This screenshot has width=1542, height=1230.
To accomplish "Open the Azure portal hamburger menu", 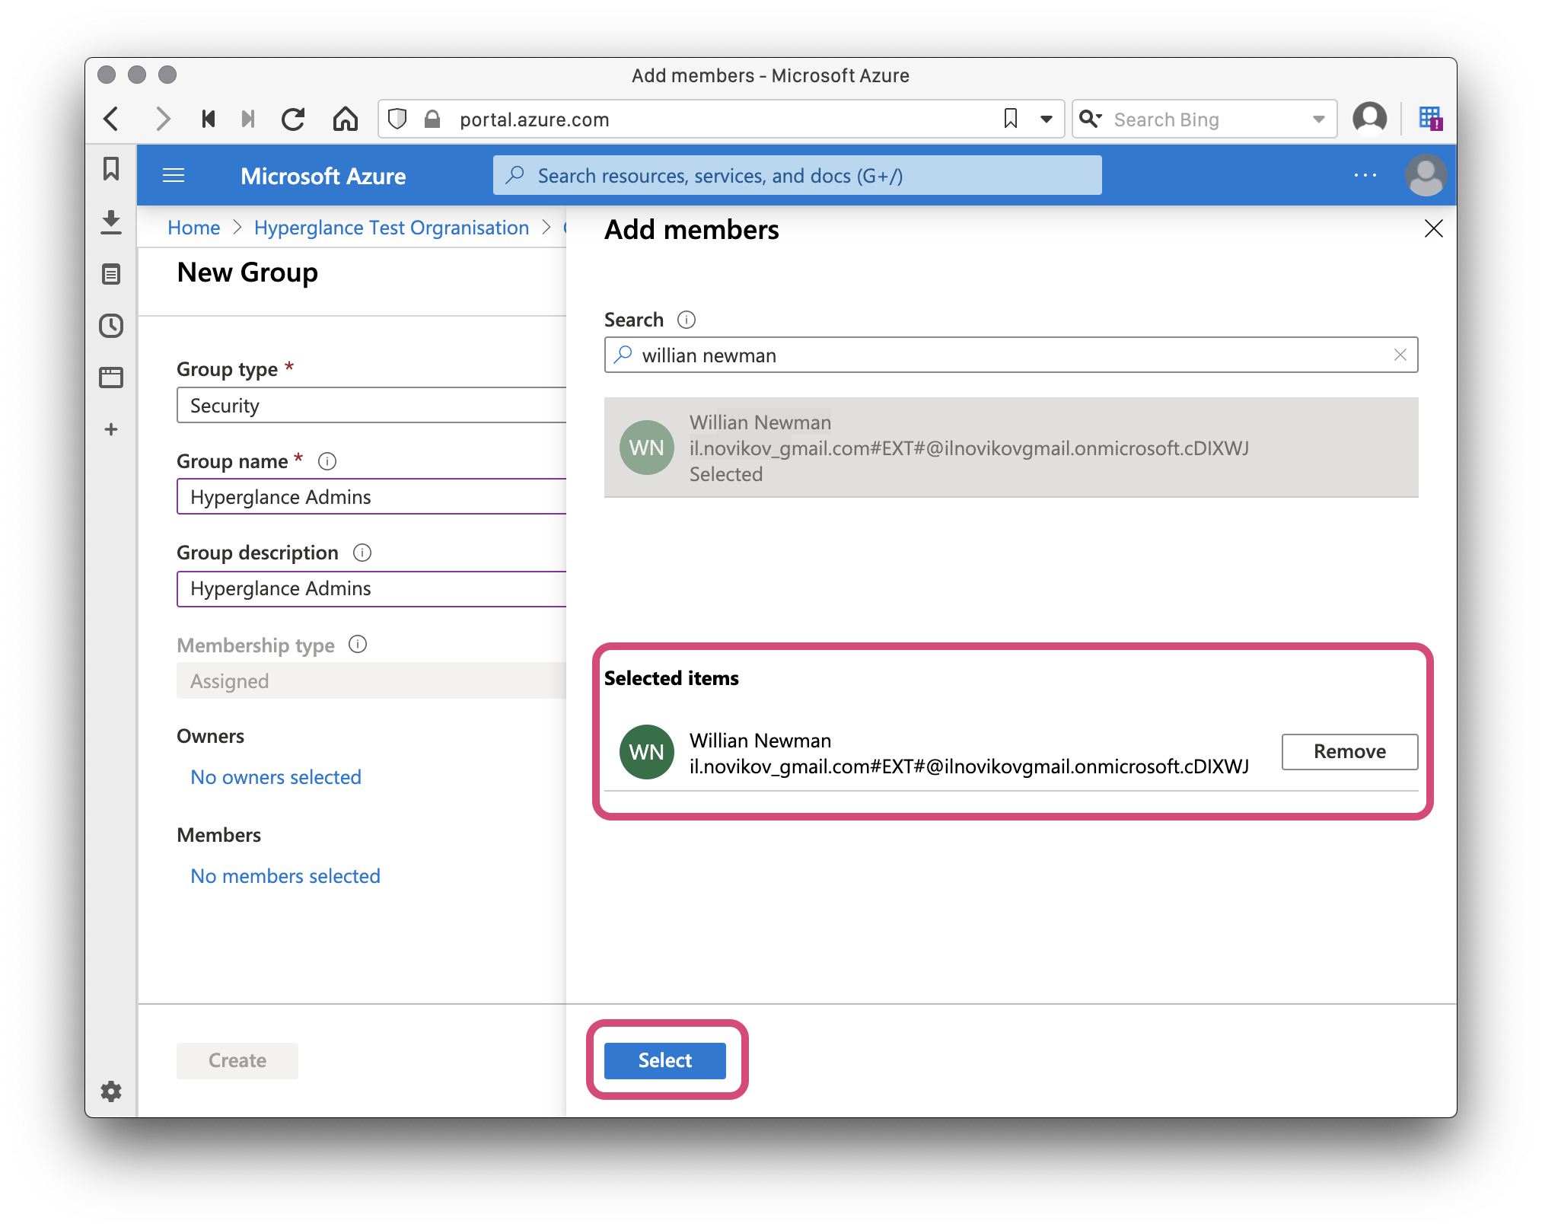I will (x=174, y=175).
